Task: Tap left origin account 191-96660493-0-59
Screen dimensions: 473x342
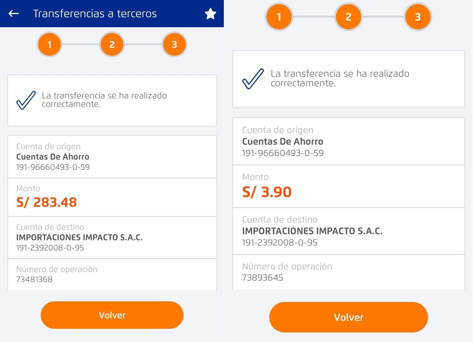Action: tap(53, 167)
